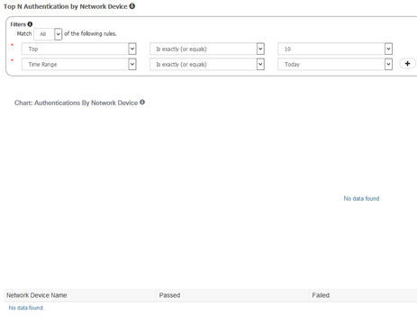
Task: Open the value dropdown showing Today
Action: coord(335,64)
